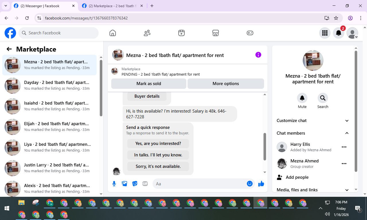
Task: Go back using the Marketplace arrow
Action: (x=9, y=49)
